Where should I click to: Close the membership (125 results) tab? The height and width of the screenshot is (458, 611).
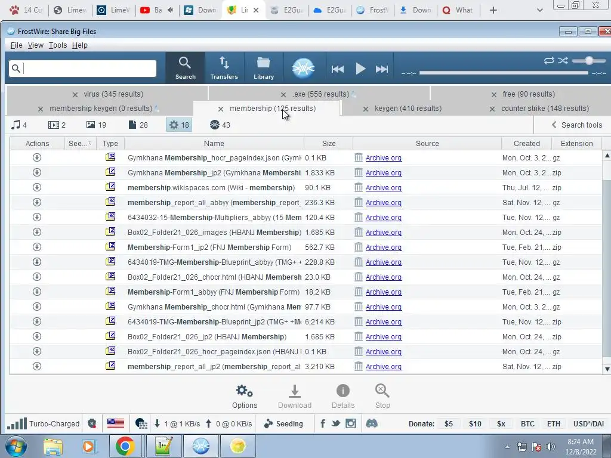pos(221,109)
